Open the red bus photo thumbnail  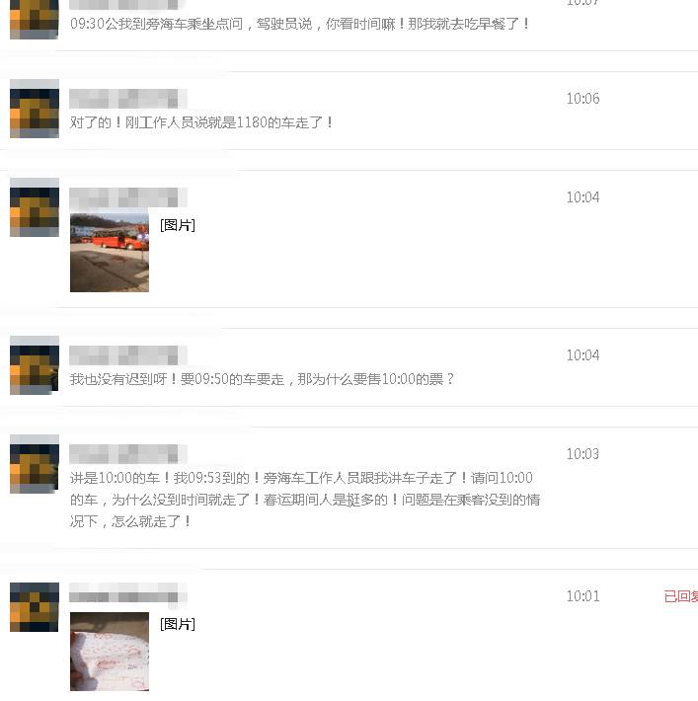110,253
